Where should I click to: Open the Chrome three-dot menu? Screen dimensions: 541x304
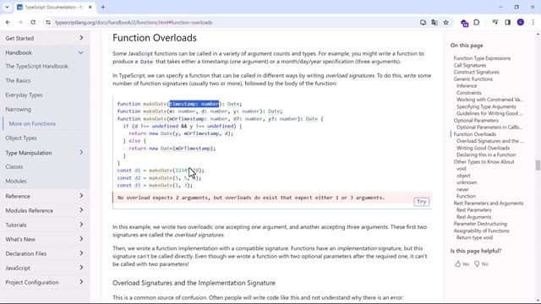(533, 23)
